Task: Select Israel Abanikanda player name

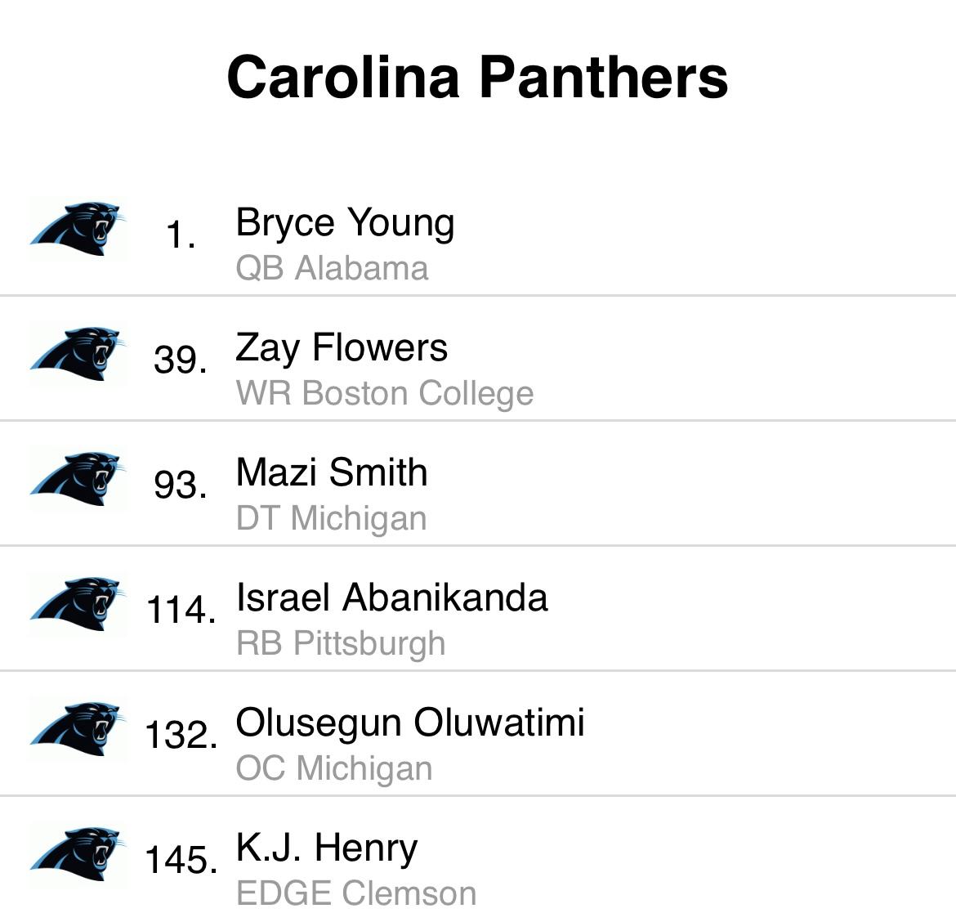Action: click(392, 597)
